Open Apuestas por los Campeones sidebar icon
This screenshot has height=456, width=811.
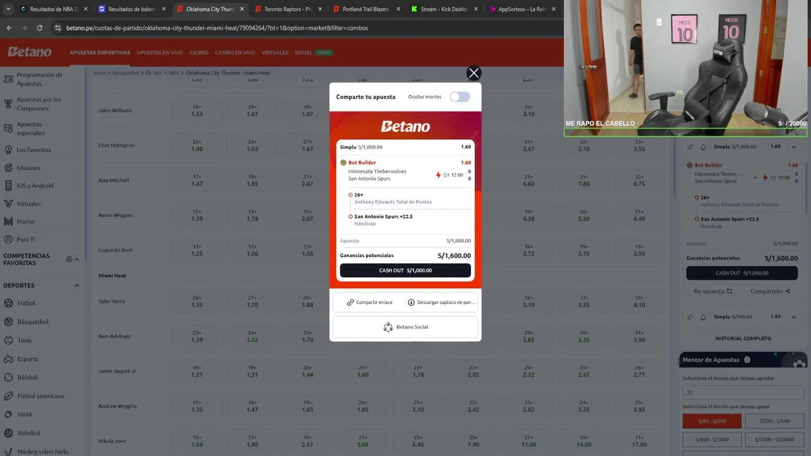click(8, 104)
